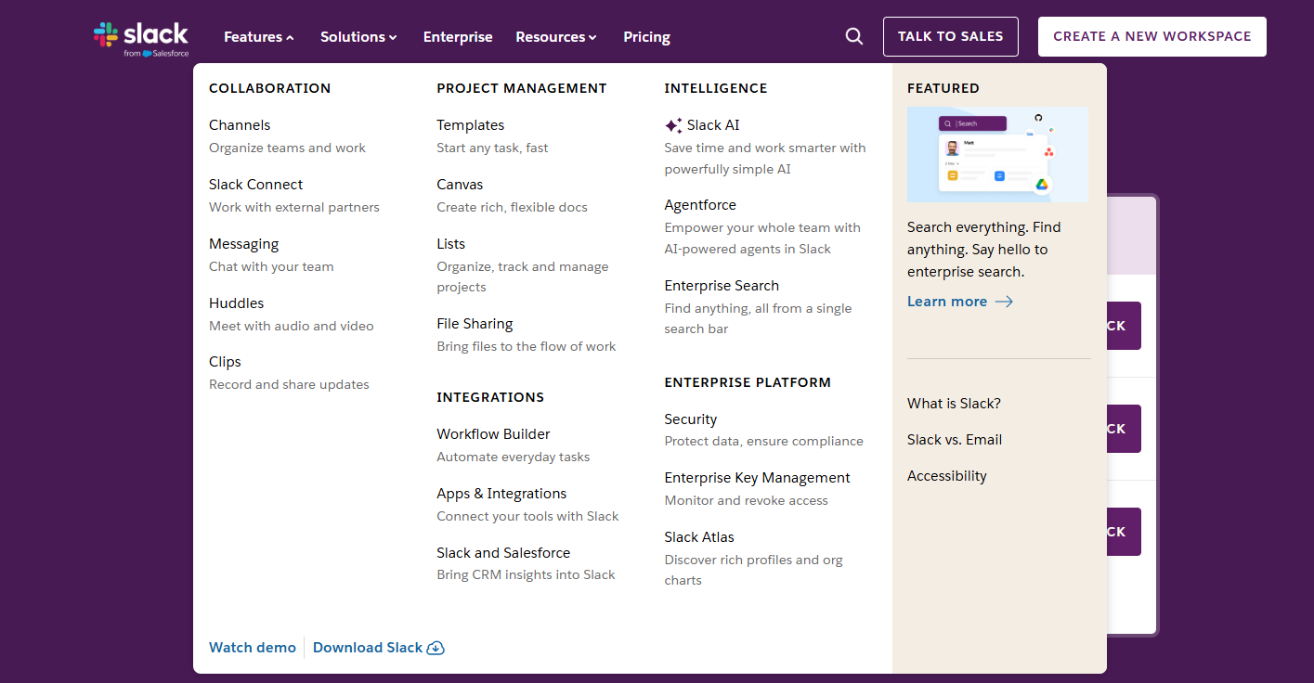Click 'Create rich, flexible docs' text
The height and width of the screenshot is (683, 1314).
[512, 208]
